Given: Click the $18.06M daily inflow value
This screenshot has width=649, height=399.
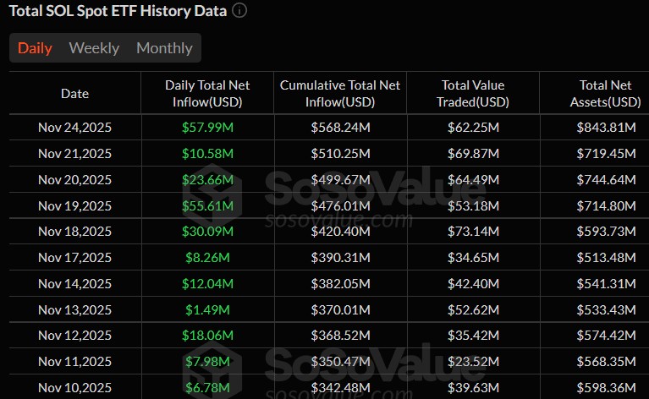Looking at the screenshot, I should 207,336.
